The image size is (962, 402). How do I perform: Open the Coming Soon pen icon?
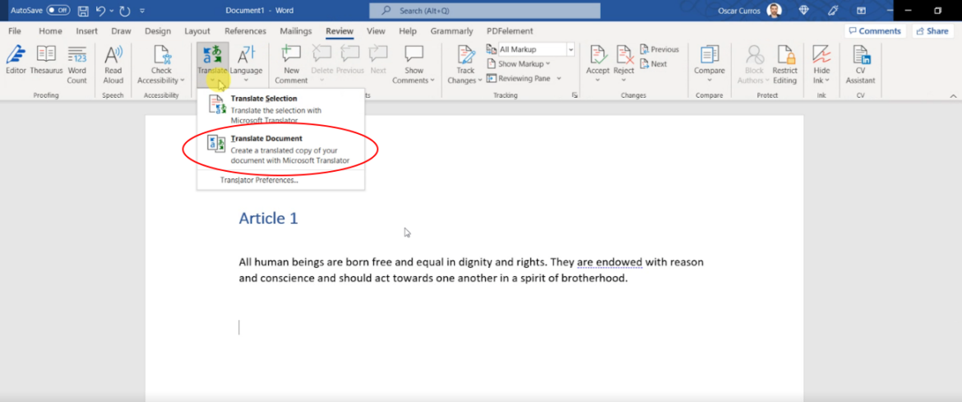(x=833, y=11)
